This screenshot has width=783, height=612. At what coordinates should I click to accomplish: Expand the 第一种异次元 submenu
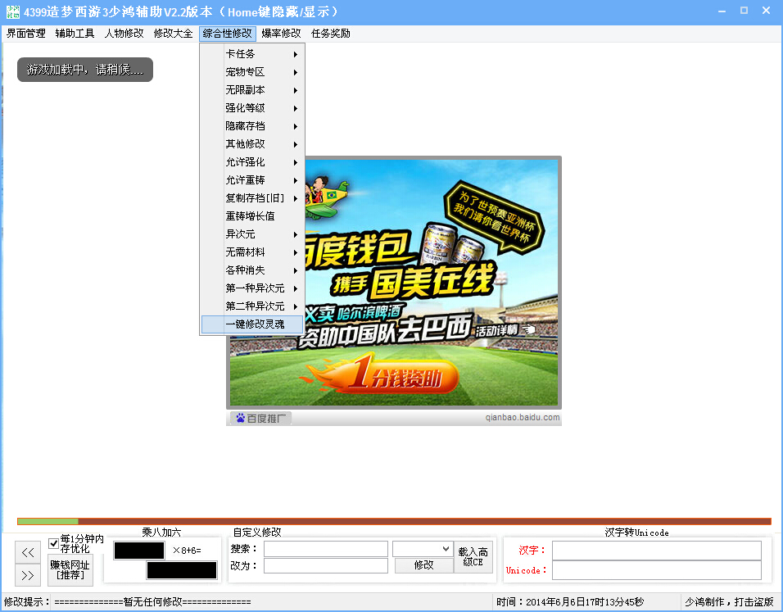click(252, 288)
